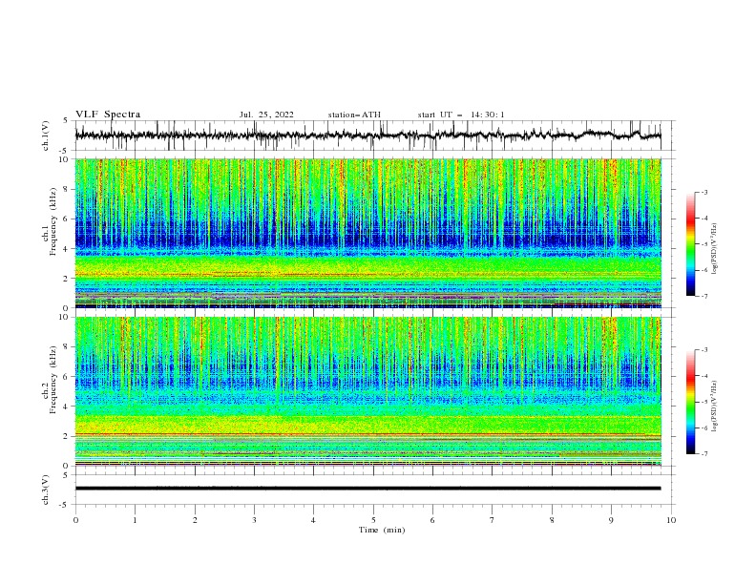This screenshot has width=756, height=584.
Task: Click time axis tick label "6"
Action: (432, 520)
